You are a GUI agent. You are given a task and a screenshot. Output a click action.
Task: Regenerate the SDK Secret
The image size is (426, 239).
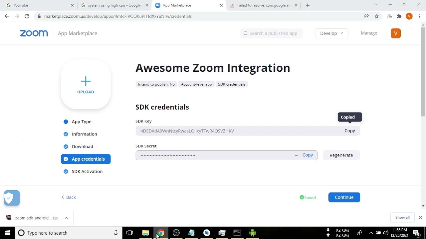click(x=341, y=155)
